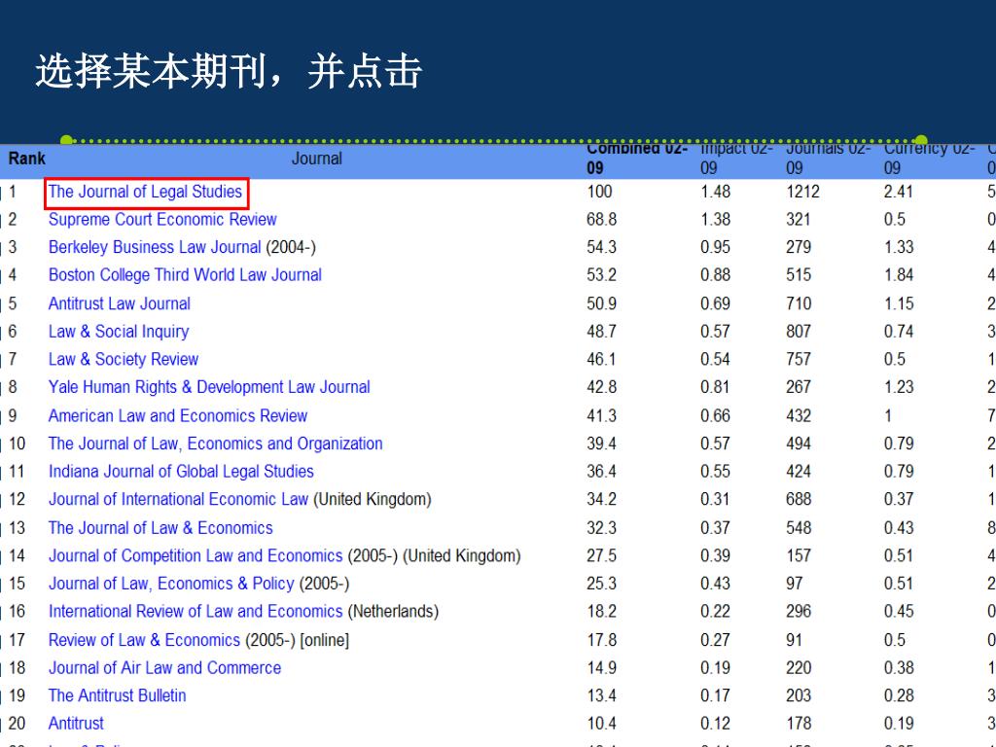996x747 pixels.
Task: Click journals count 688 cell
Action: (799, 500)
